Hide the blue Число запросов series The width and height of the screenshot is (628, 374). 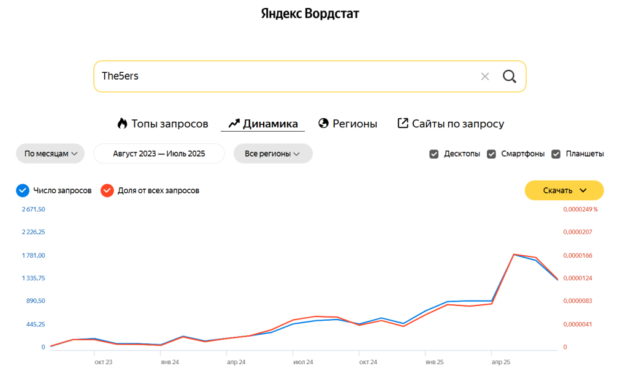point(23,190)
